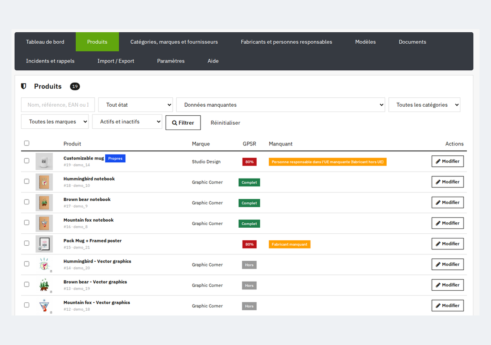Screen dimensions: 491x345
Task: Click the Mountain fox vector graphics icon
Action: [x=44, y=306]
